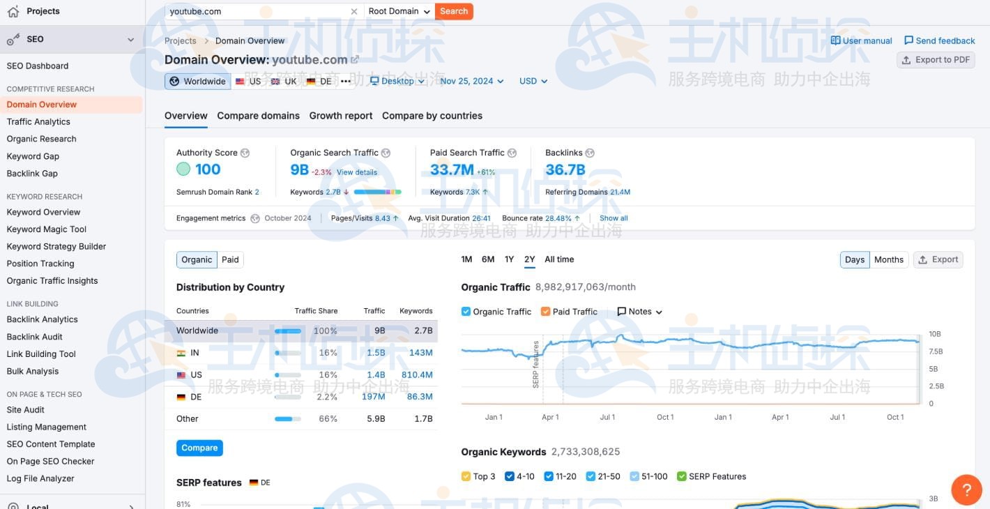Open the Root Domain dropdown
The width and height of the screenshot is (990, 509).
397,11
